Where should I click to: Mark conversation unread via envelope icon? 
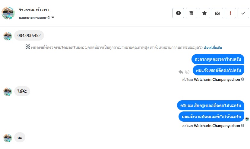coord(217,13)
